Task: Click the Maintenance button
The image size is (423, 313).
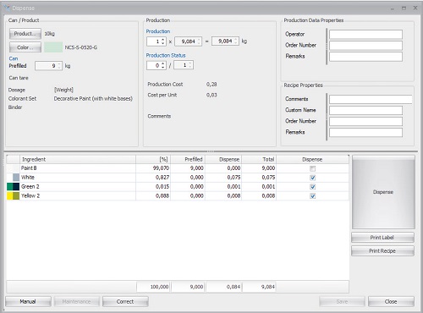Action: coord(77,301)
